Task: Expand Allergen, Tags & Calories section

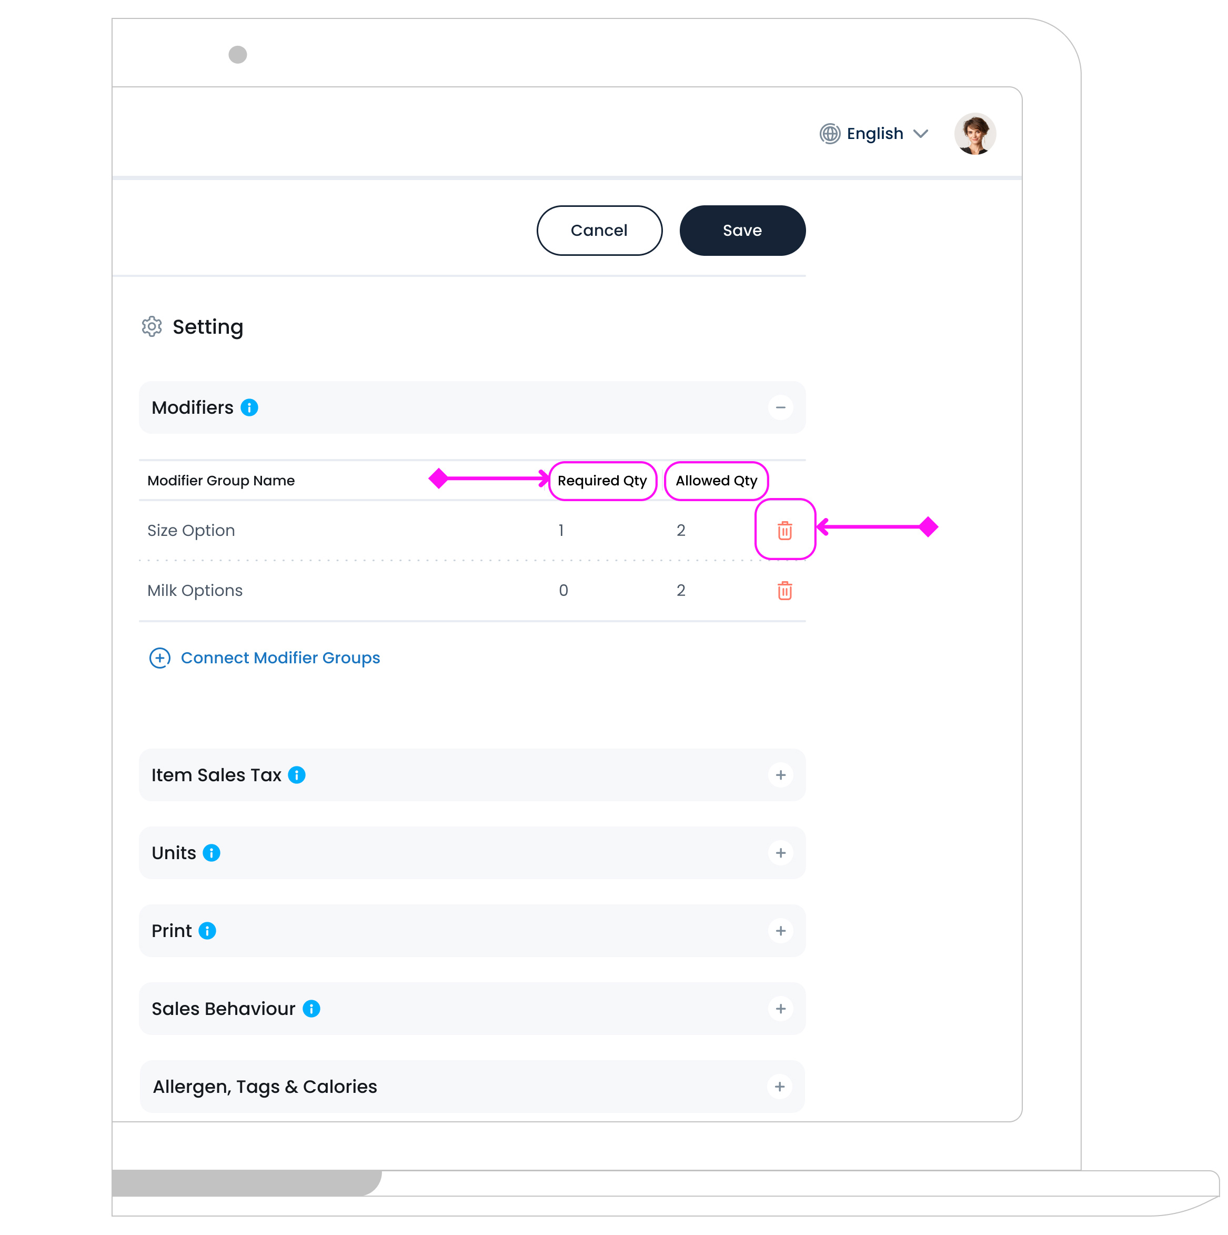Action: click(780, 1087)
